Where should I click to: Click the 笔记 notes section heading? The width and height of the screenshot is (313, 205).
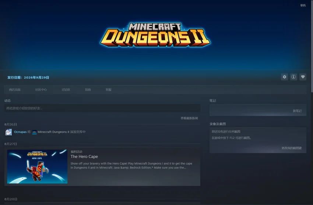point(212,101)
